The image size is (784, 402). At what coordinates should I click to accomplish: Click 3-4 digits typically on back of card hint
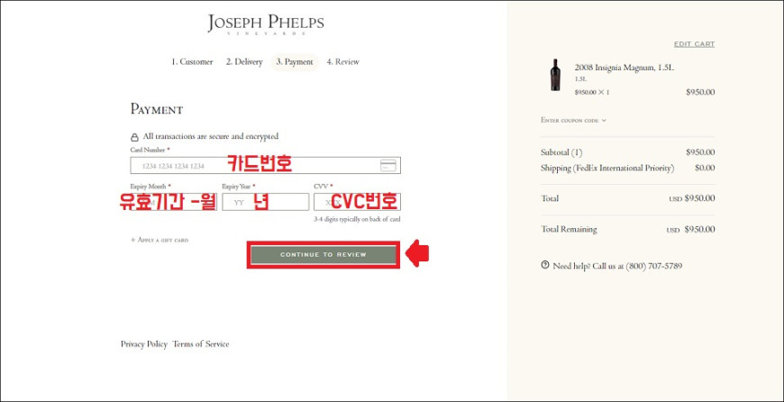tap(357, 219)
